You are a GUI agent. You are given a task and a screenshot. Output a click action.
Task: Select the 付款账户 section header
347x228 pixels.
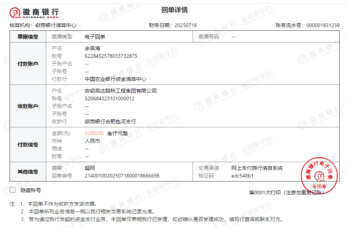[28, 64]
